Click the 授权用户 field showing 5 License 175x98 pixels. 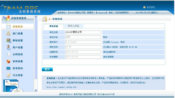tap(83, 42)
